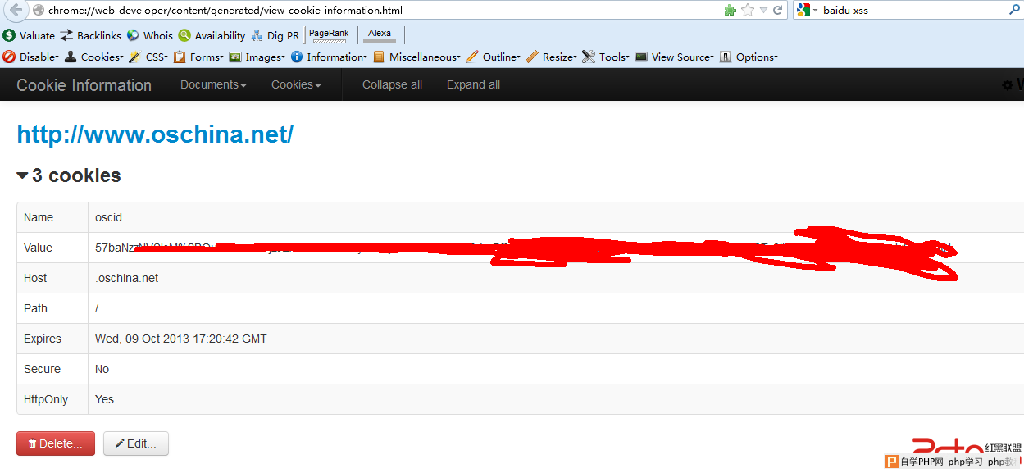The image size is (1024, 473).
Task: Open the Cookies toolbar menu with person icon
Action: coord(94,57)
